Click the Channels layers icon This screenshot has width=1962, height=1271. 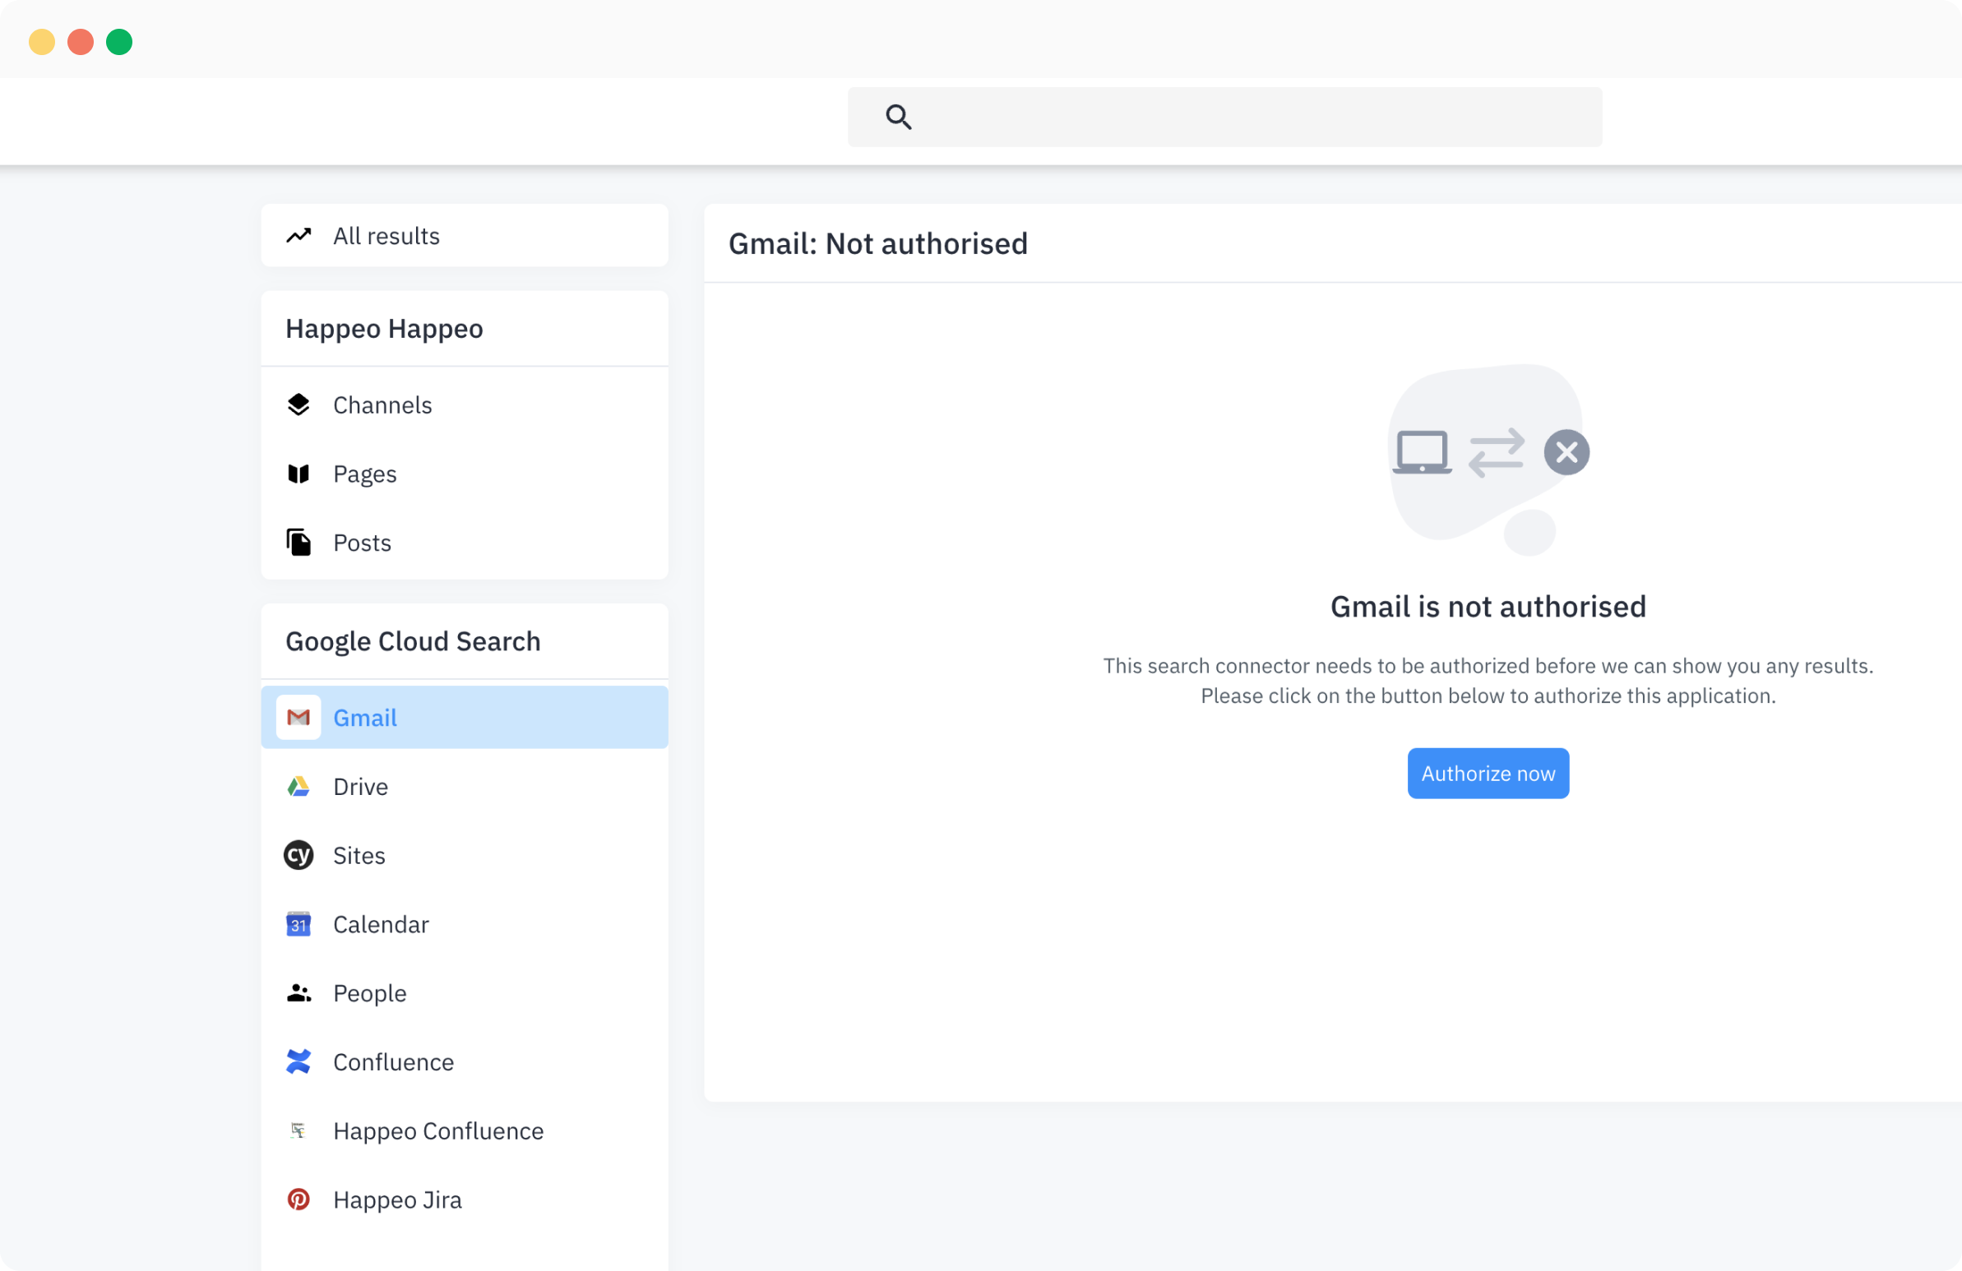(x=298, y=404)
